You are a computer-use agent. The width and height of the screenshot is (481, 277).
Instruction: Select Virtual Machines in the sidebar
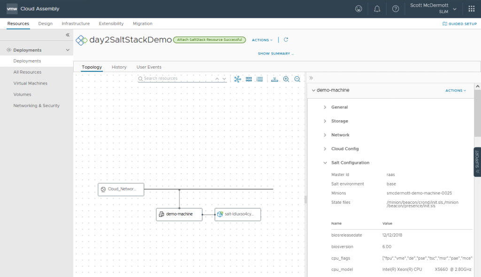[30, 83]
